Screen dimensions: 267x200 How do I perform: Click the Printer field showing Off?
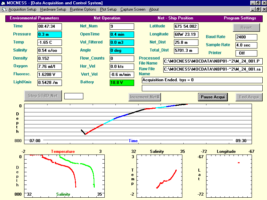(x=246, y=53)
